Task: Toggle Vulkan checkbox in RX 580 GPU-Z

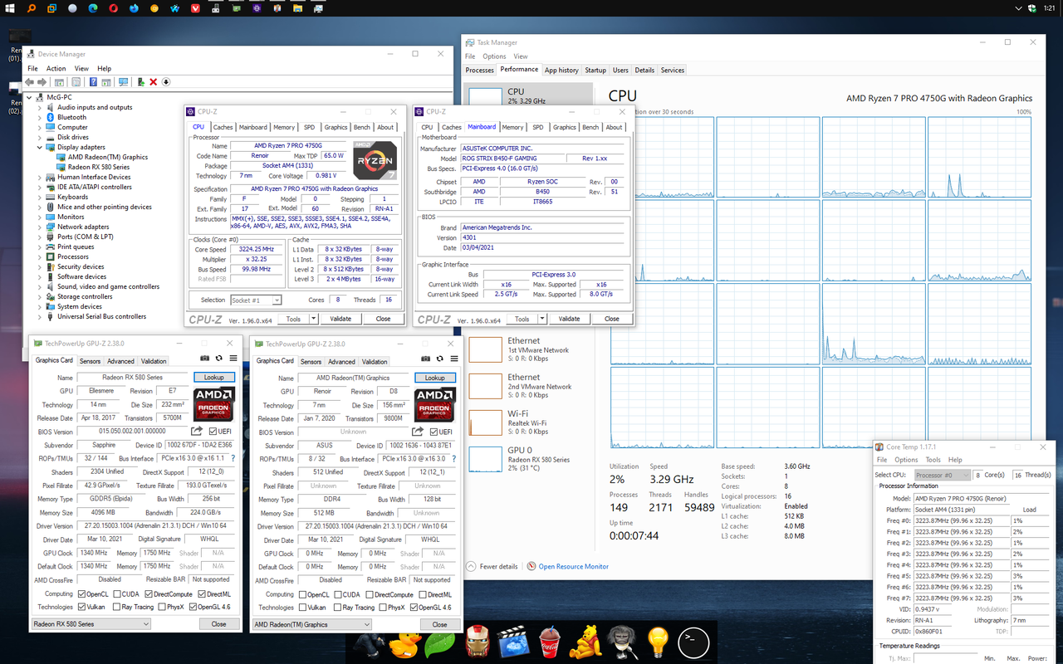Action: pos(81,607)
